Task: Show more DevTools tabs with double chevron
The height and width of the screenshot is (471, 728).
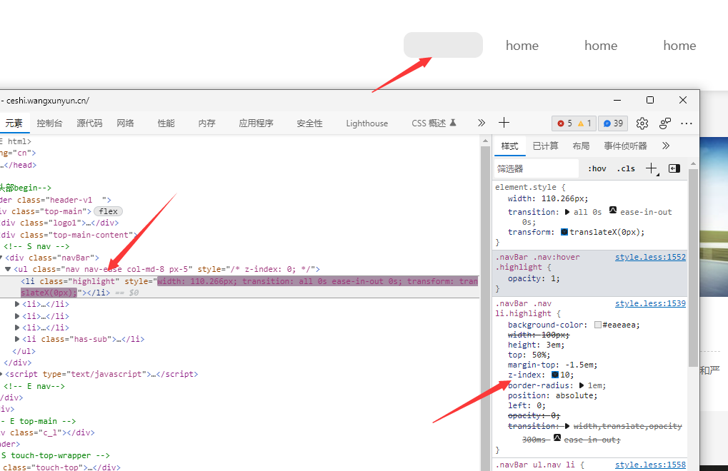Action: 482,123
